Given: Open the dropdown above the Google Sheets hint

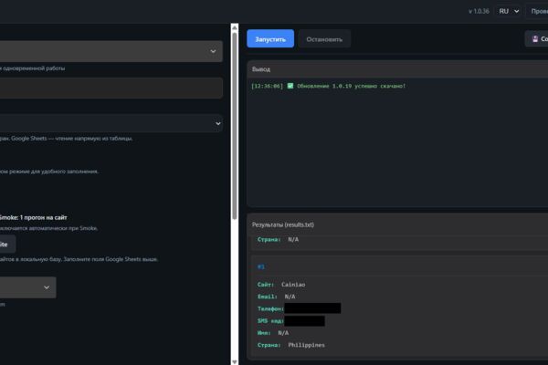Looking at the screenshot, I should tap(111, 123).
